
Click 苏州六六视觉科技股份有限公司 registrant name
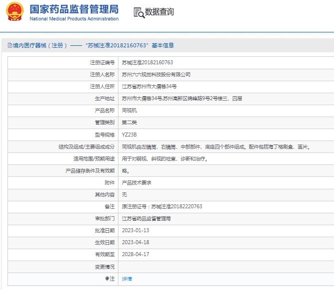pos(156,74)
